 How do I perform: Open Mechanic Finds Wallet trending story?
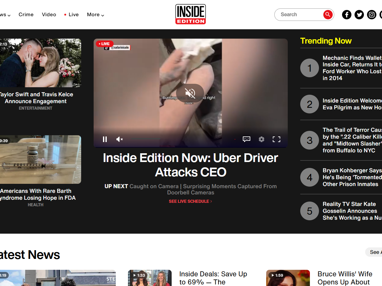[352, 68]
